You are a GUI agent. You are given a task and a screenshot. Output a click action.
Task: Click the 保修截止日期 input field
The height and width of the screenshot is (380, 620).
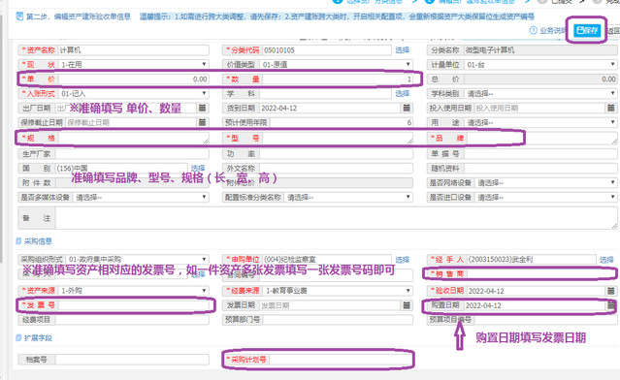pyautogui.click(x=131, y=122)
